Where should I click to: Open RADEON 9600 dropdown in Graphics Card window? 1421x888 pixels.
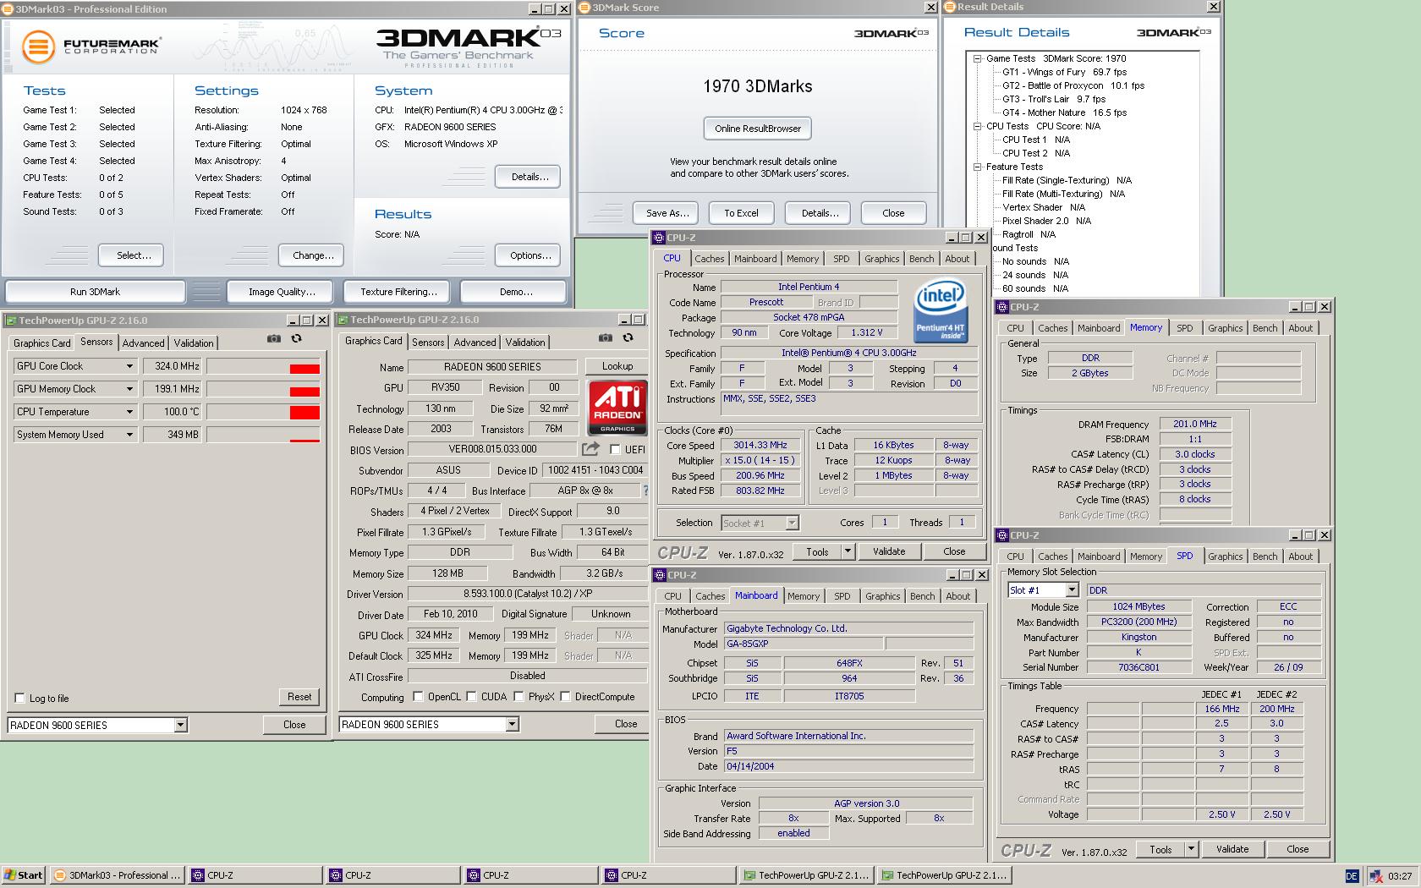pyautogui.click(x=512, y=724)
